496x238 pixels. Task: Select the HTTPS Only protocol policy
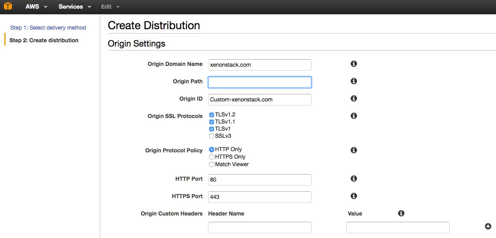click(212, 157)
